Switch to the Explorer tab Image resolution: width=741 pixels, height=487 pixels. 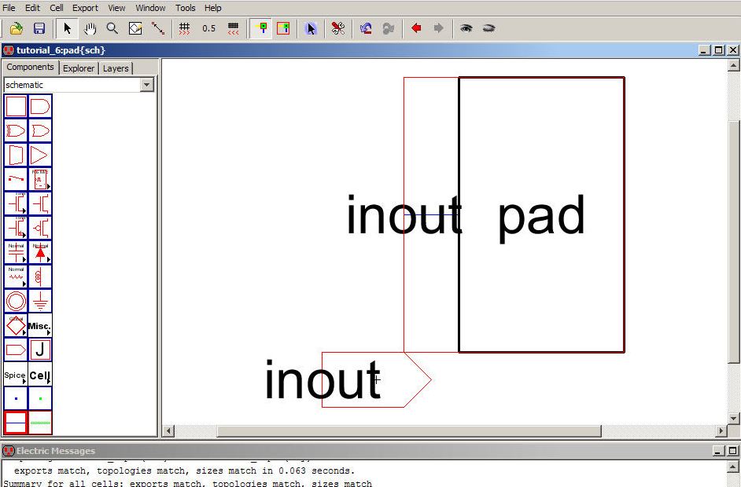click(x=79, y=68)
